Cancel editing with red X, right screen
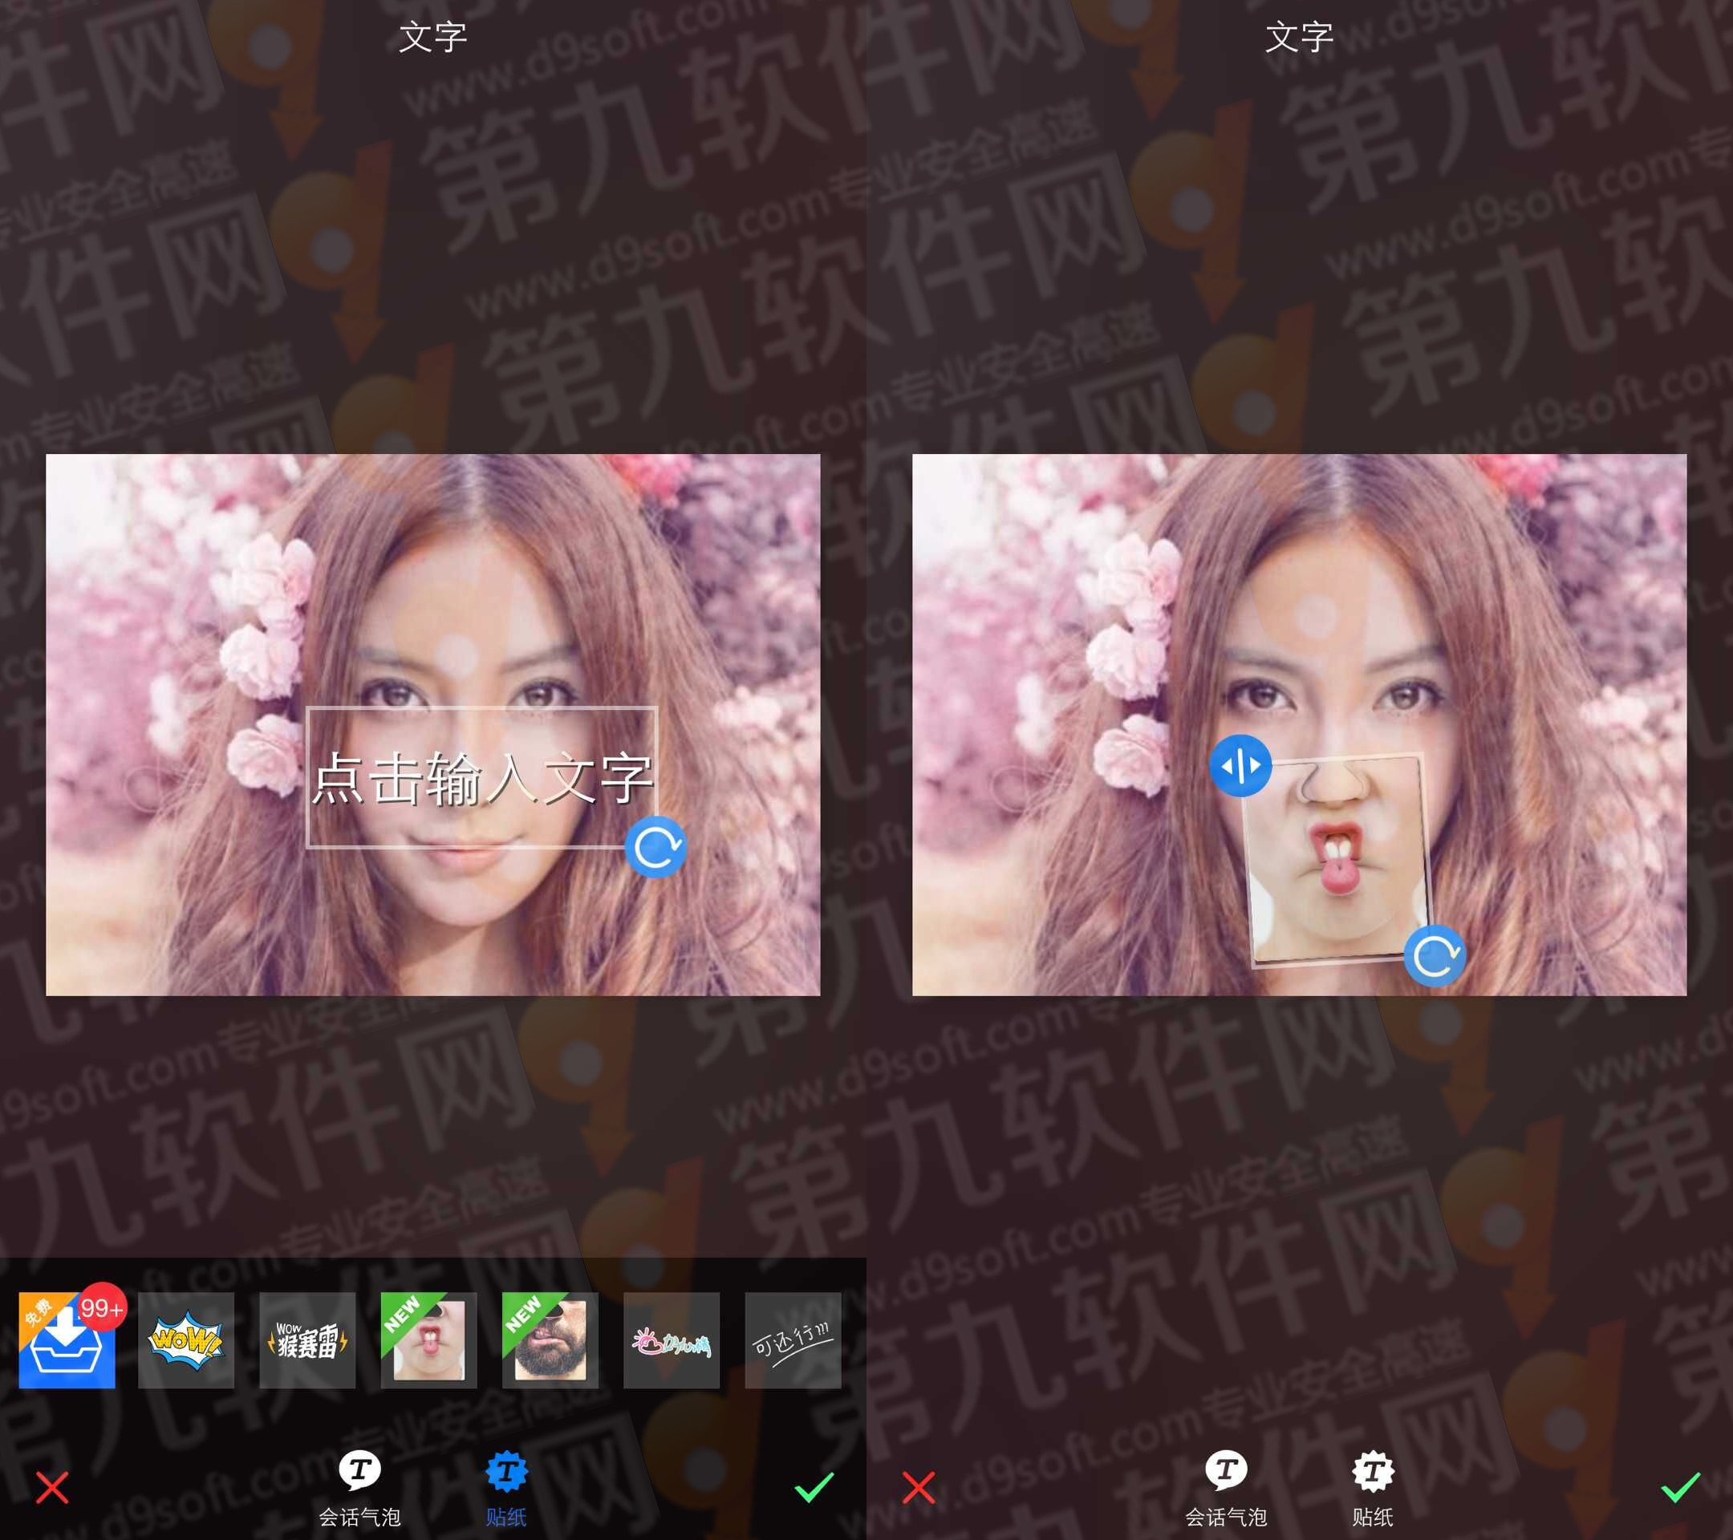 (x=919, y=1487)
